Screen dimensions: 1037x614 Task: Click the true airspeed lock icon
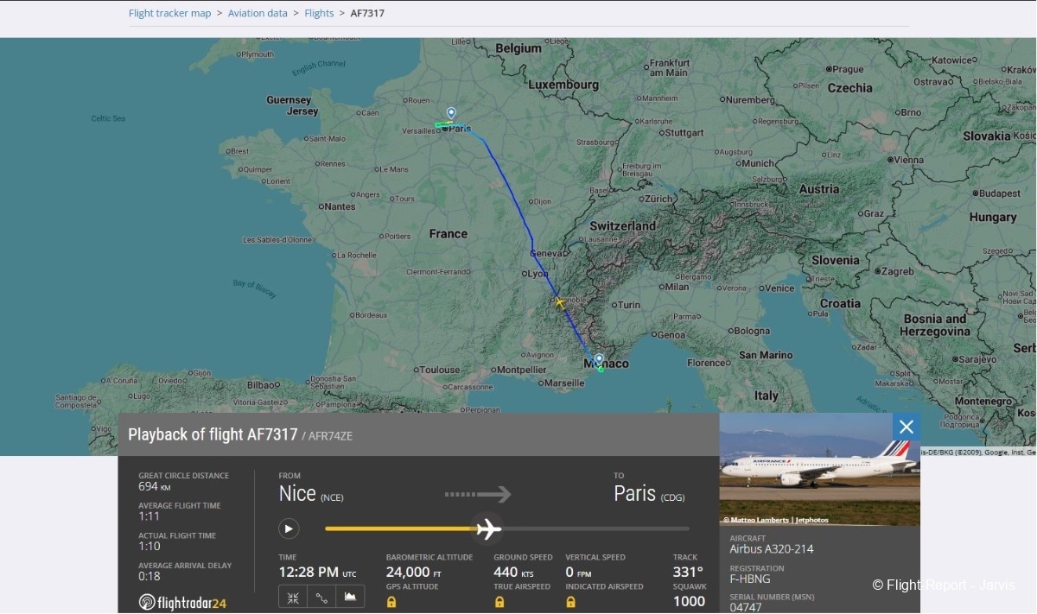[499, 601]
